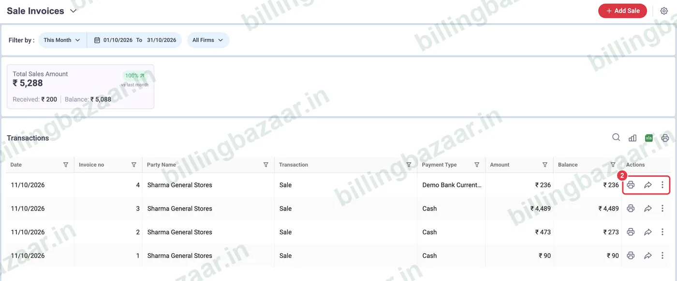This screenshot has height=281, width=677.
Task: Print invoice no 1
Action: click(x=631, y=256)
